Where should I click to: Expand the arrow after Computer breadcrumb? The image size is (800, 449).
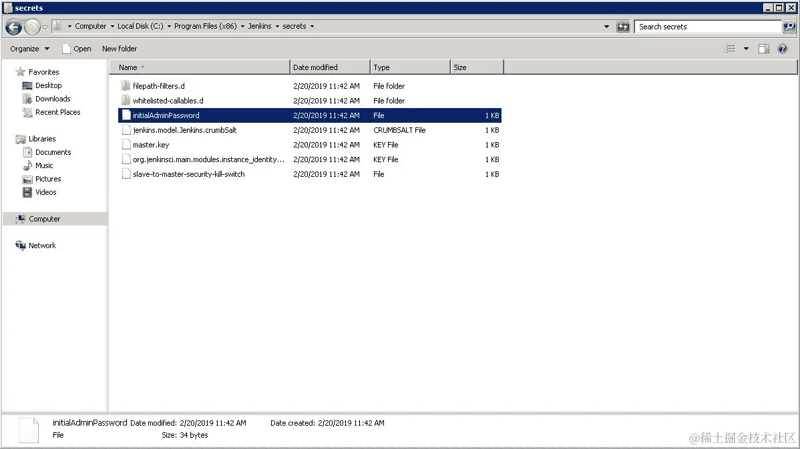pyautogui.click(x=112, y=27)
